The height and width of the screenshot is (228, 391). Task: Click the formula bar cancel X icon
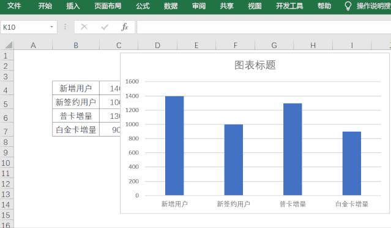(x=84, y=27)
